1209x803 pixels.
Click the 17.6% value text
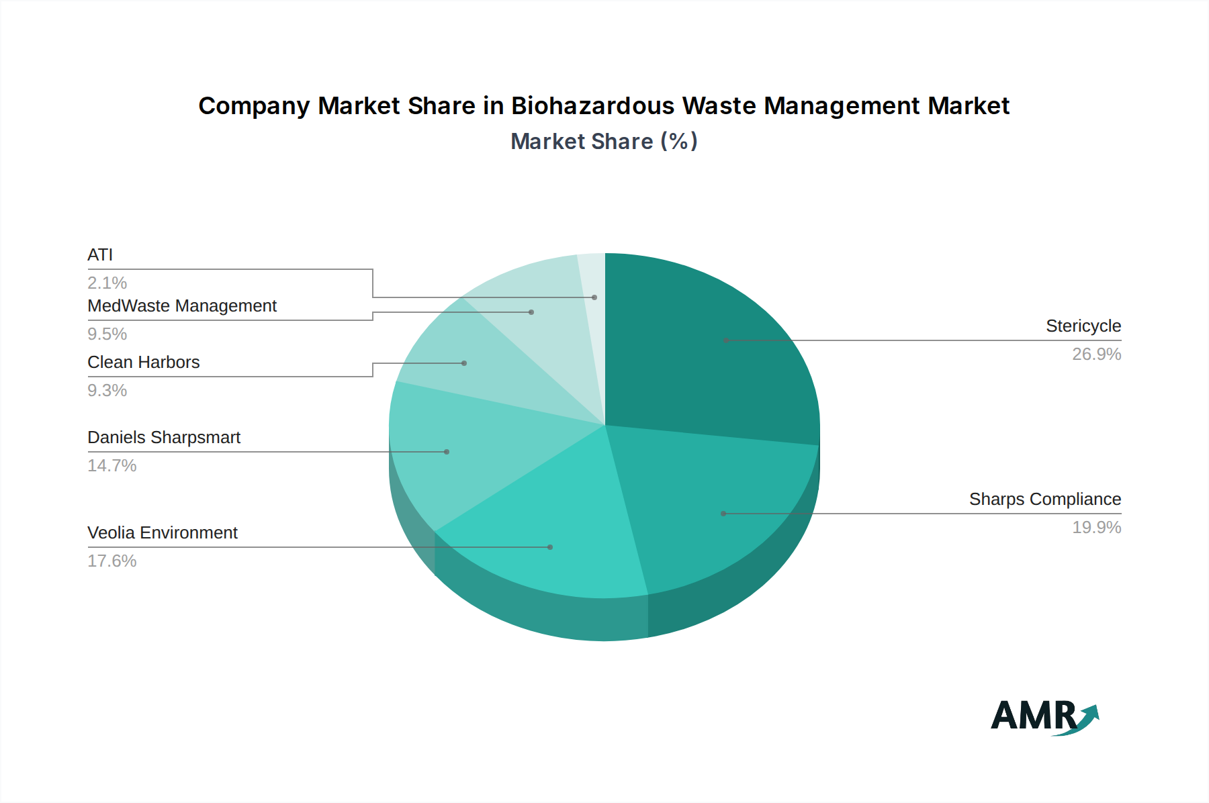[112, 561]
